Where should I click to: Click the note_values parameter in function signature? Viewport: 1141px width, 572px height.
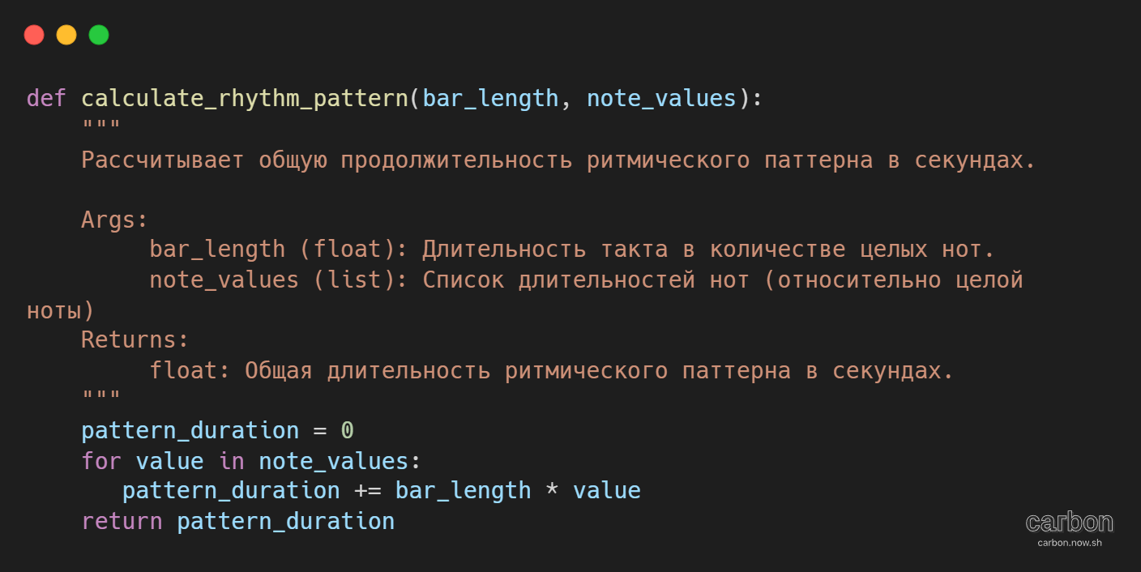[661, 99]
